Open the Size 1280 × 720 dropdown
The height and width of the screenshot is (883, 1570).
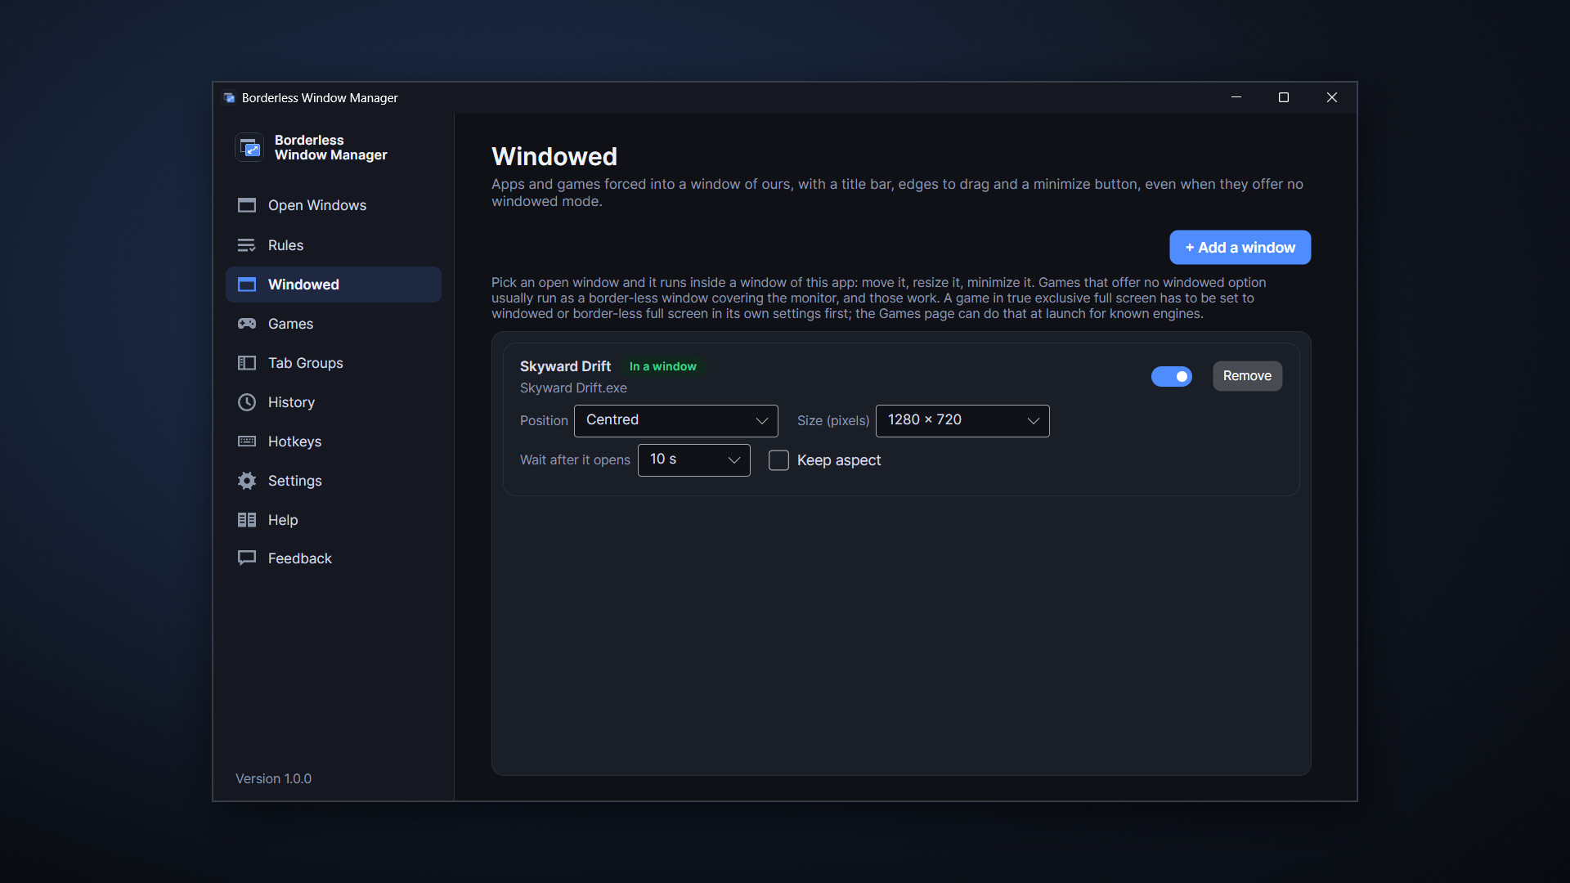coord(962,420)
